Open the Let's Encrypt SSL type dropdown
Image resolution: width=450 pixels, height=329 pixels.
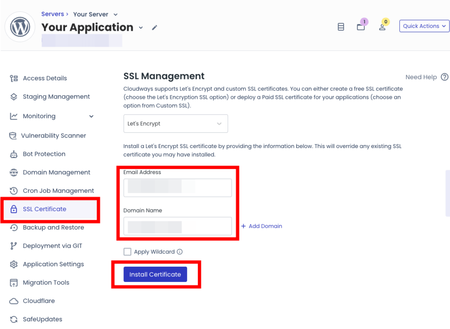(175, 124)
